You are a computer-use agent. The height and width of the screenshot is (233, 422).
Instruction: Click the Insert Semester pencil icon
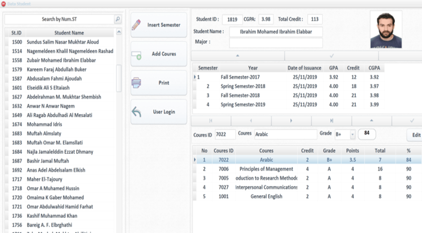tap(136, 25)
